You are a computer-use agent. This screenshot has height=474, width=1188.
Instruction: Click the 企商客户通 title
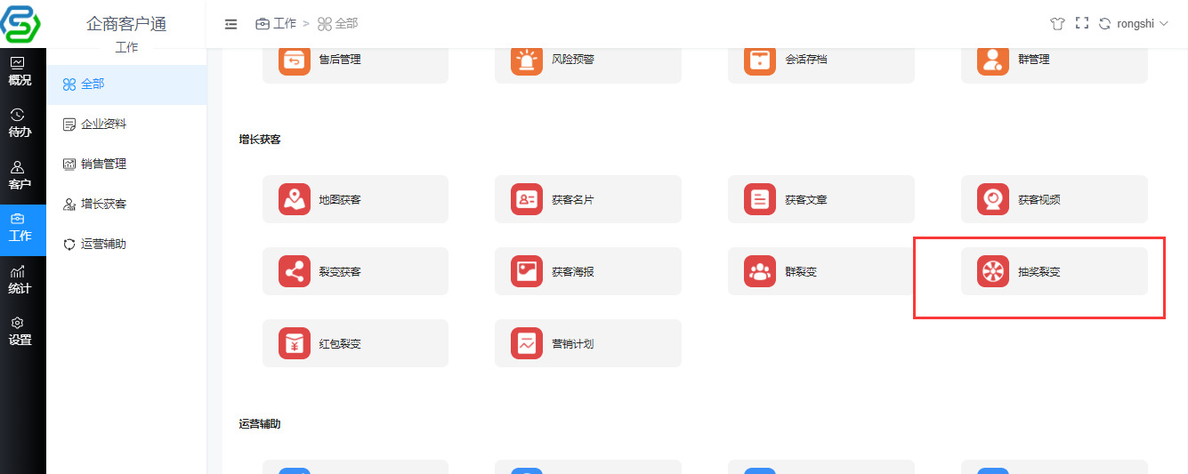click(x=126, y=24)
